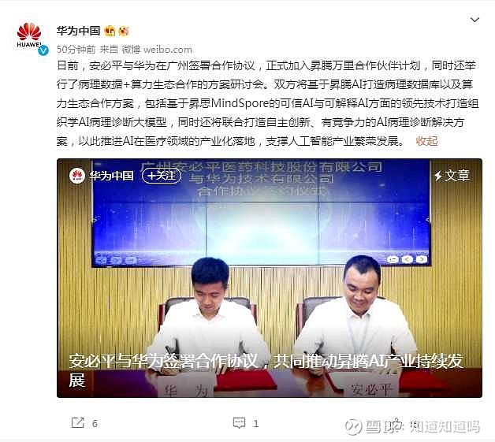Open the post options chevron menu
This screenshot has height=442, width=495.
pyautogui.click(x=475, y=20)
